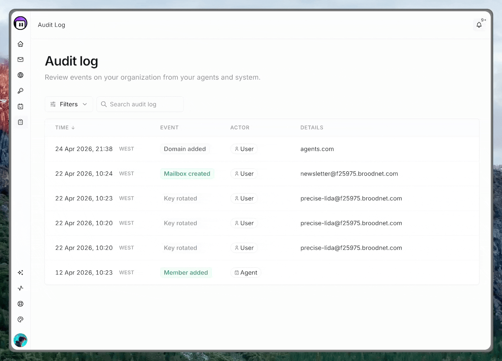Screen dimensions: 502x361
Task: Open the notifications bell
Action: (479, 25)
